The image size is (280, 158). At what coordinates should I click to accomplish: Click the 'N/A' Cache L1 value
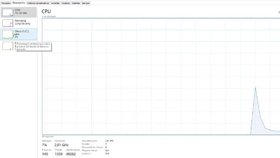pyautogui.click(x=107, y=154)
